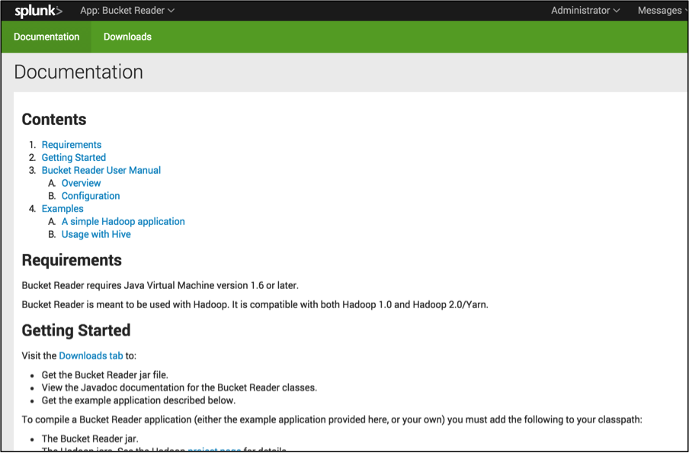This screenshot has width=689, height=453.
Task: Click the Documentation page title
Action: [x=79, y=72]
